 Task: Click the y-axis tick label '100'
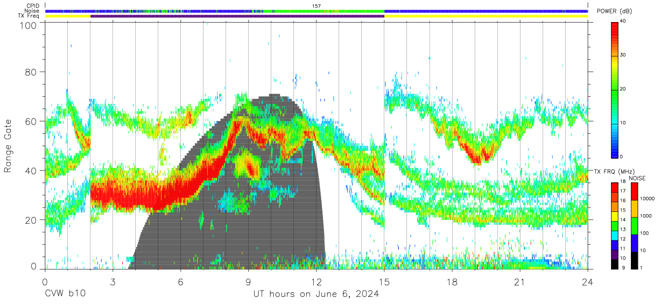pyautogui.click(x=27, y=25)
